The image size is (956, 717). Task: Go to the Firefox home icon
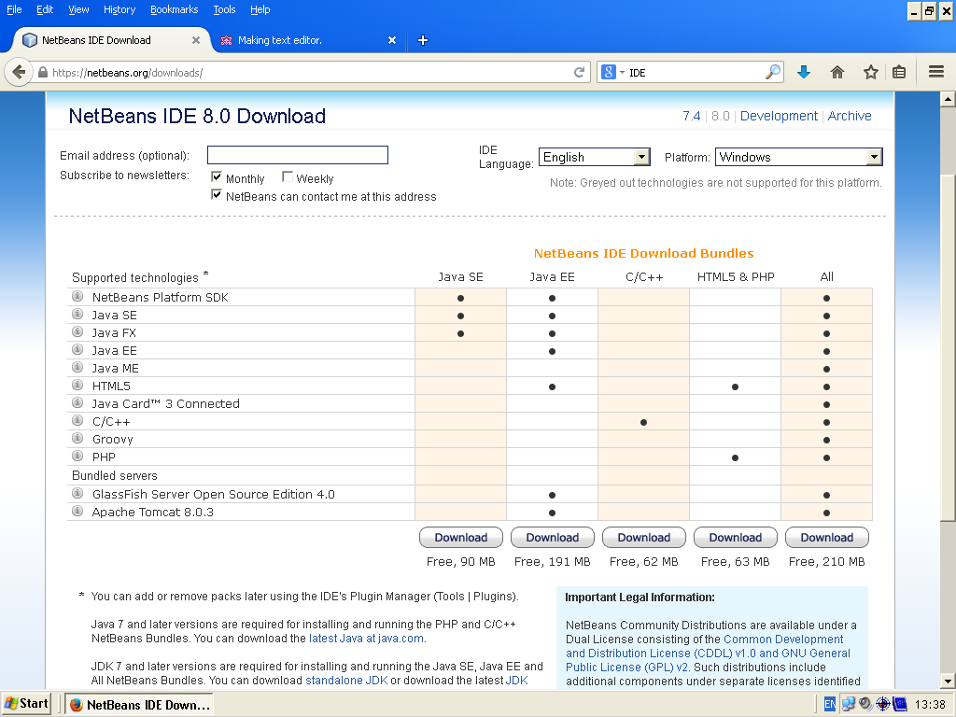coord(837,72)
